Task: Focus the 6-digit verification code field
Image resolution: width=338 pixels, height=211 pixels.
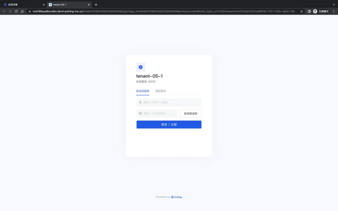Action: [x=157, y=113]
